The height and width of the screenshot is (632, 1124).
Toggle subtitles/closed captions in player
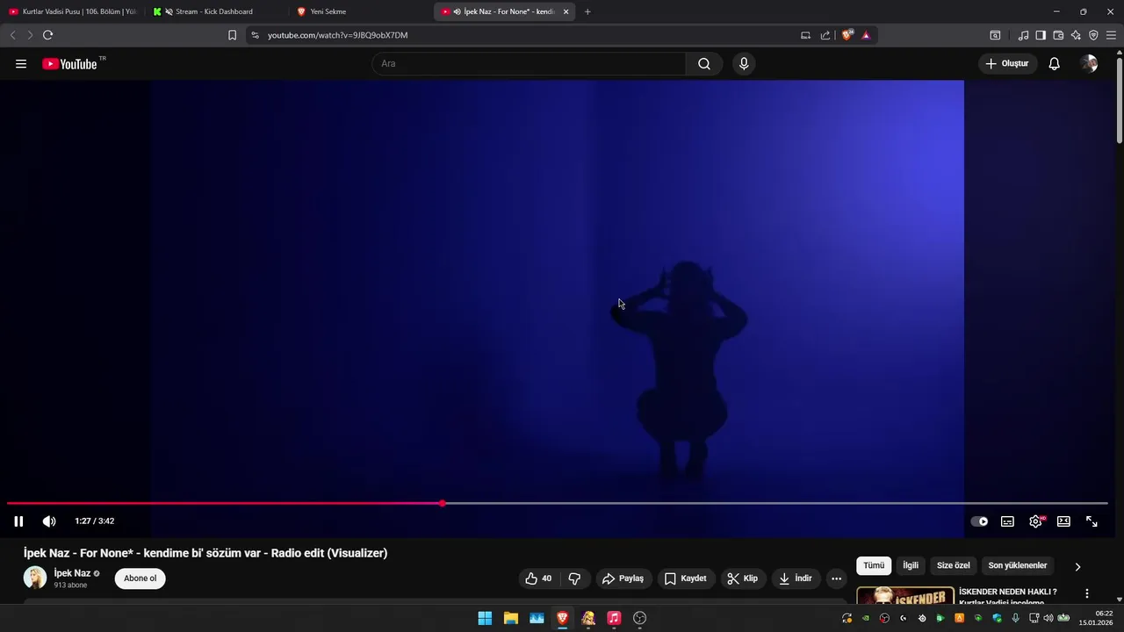click(x=1007, y=521)
